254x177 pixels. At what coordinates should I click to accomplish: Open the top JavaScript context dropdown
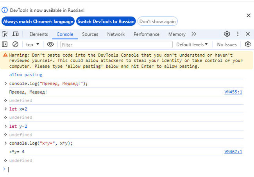(x=32, y=45)
